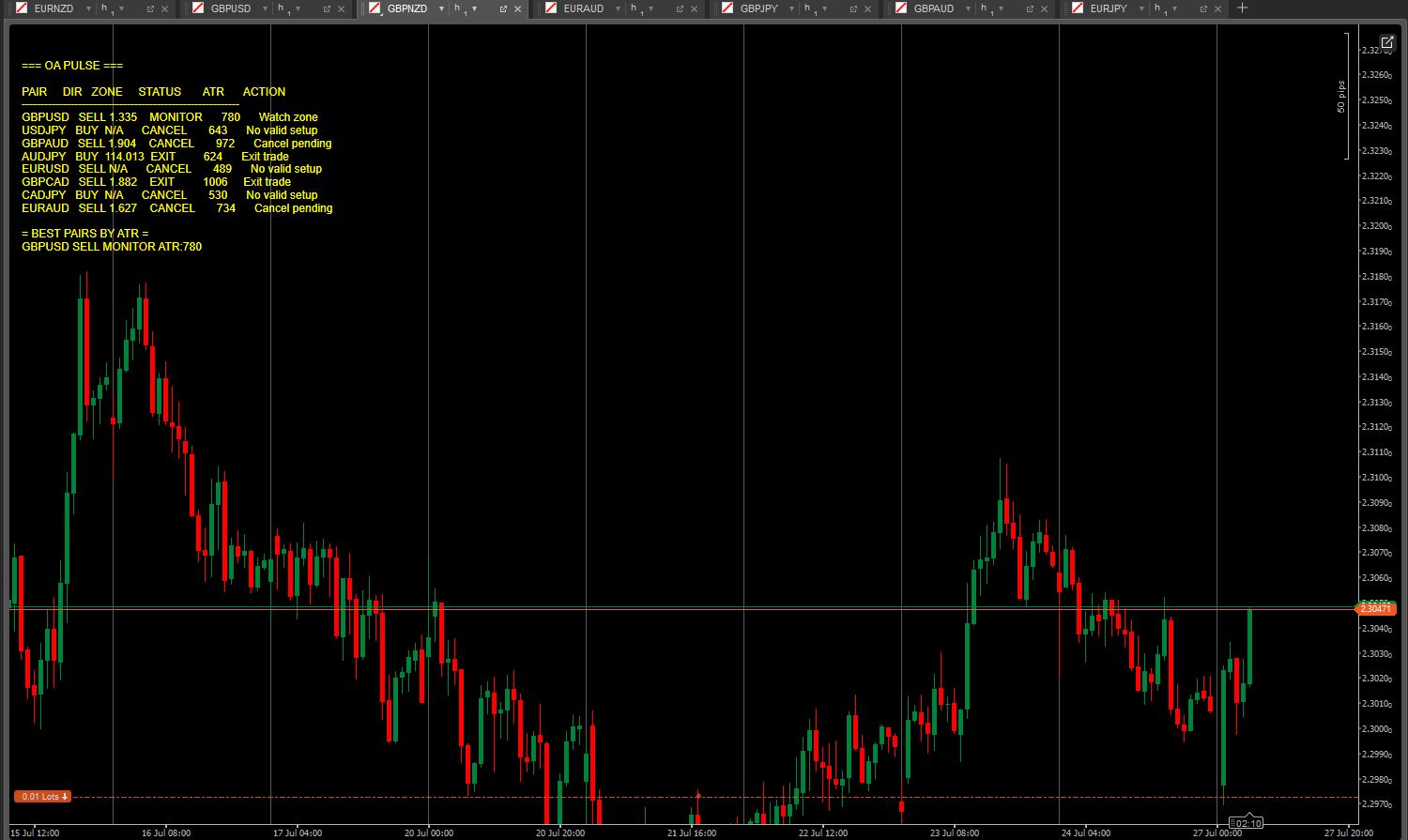Switch to the EURJPY chart tab
This screenshot has height=840, width=1408.
[x=1109, y=8]
